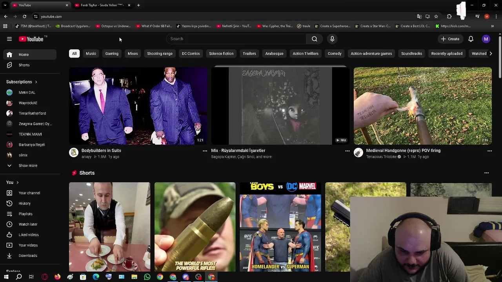Open Watch later in the sidebar
502x282 pixels.
pos(30,224)
